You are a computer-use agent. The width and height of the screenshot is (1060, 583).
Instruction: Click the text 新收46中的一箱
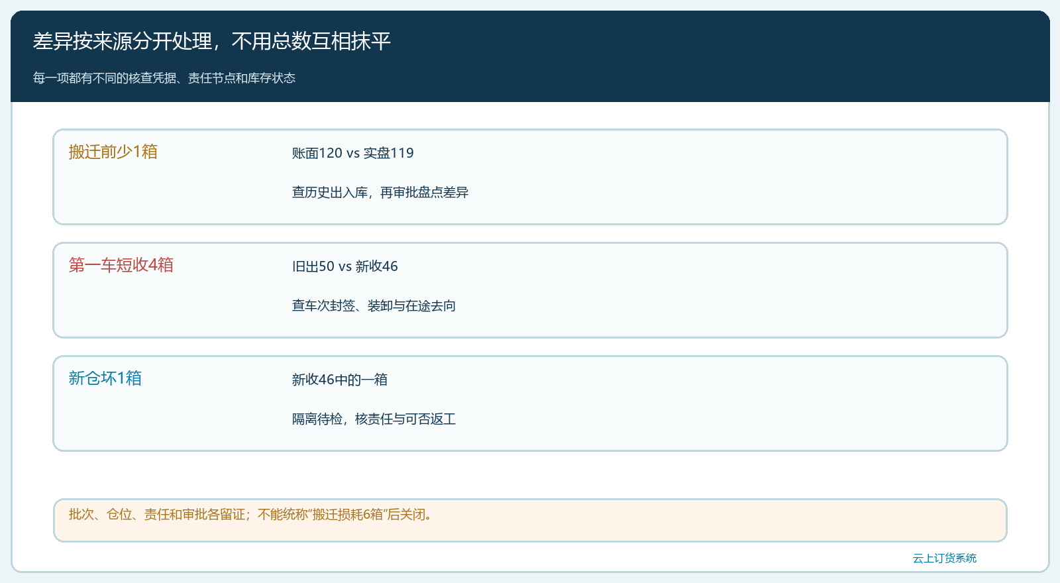coord(340,380)
